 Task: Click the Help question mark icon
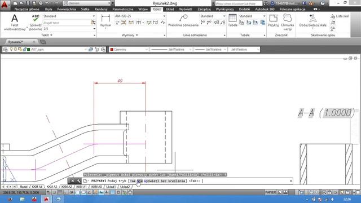click(323, 3)
